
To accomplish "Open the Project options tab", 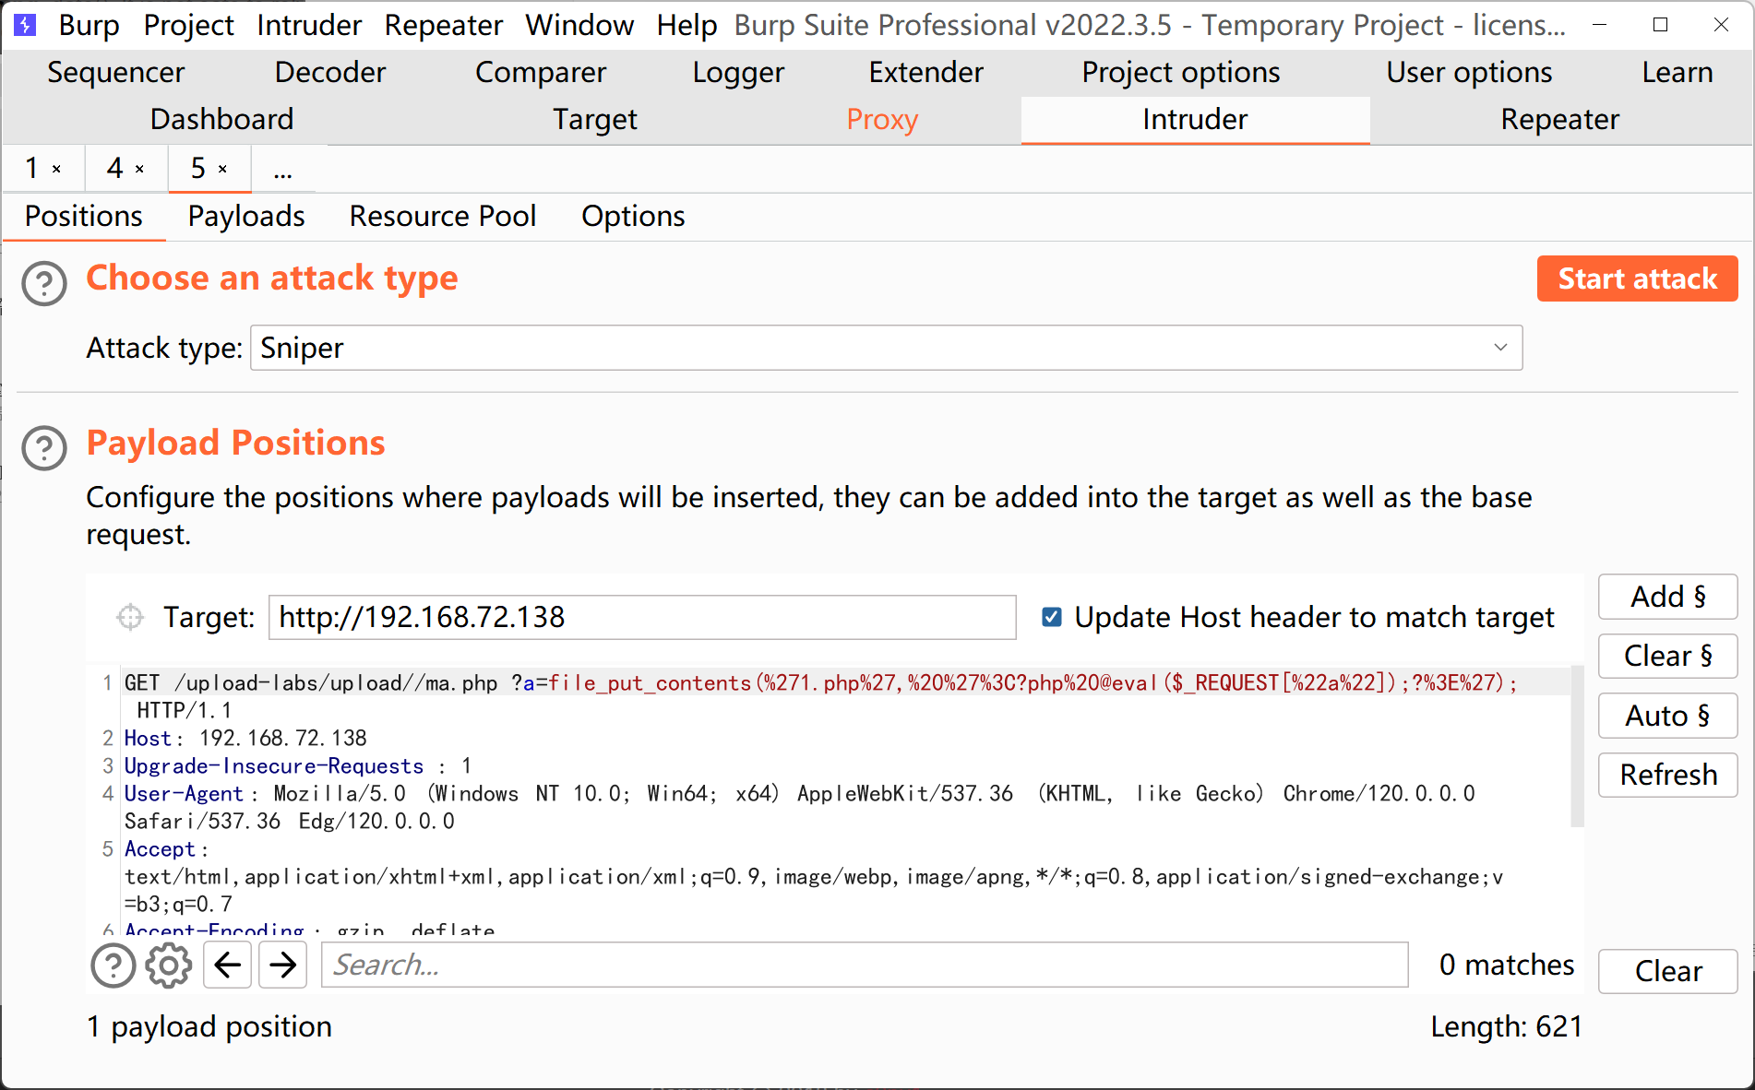I will 1181,73.
